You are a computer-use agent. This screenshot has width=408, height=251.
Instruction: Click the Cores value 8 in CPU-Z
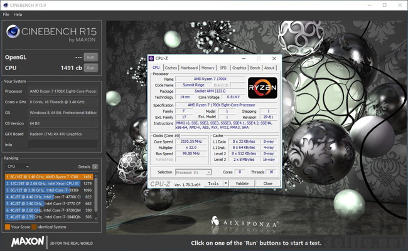240,172
